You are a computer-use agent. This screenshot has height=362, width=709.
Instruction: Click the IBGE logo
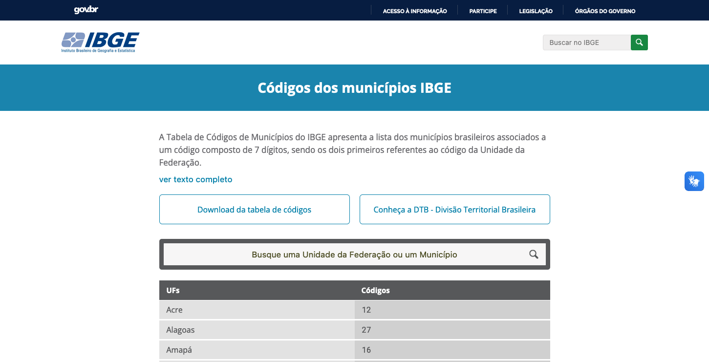tap(100, 43)
